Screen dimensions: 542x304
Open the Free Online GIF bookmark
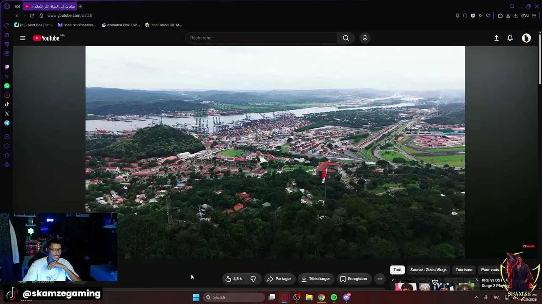click(x=163, y=25)
